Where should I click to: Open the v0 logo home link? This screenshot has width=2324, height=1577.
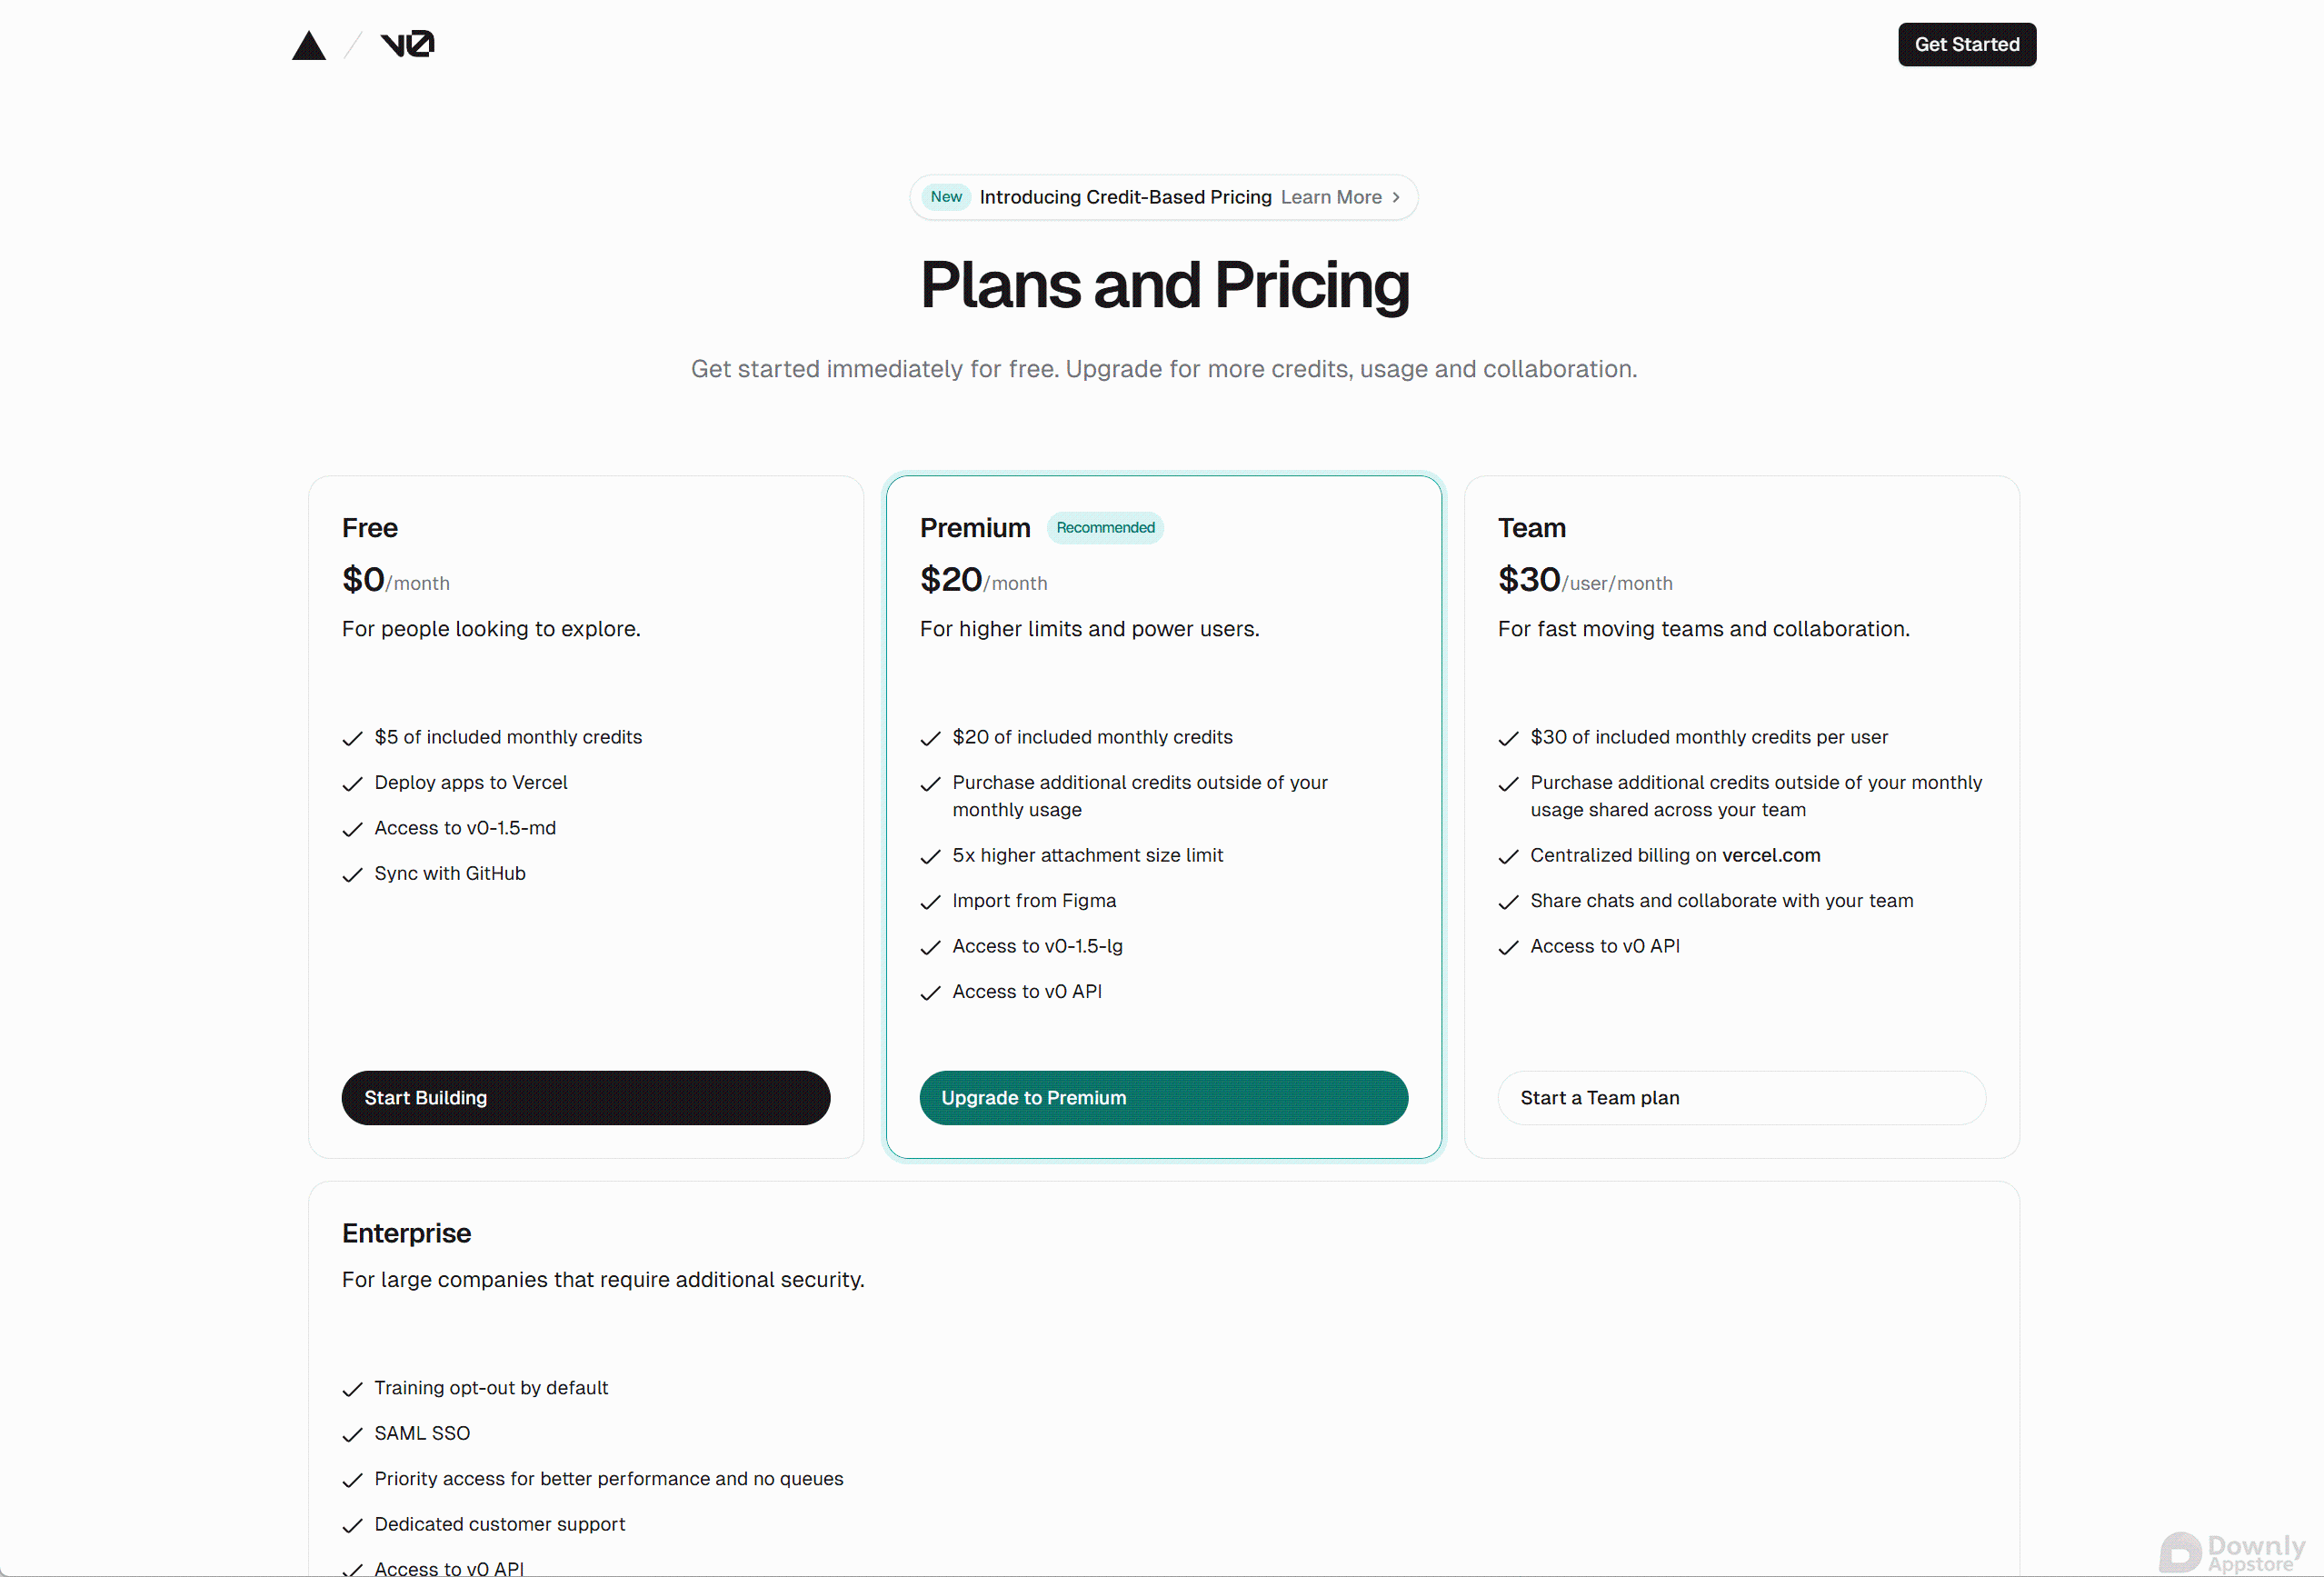pyautogui.click(x=407, y=44)
